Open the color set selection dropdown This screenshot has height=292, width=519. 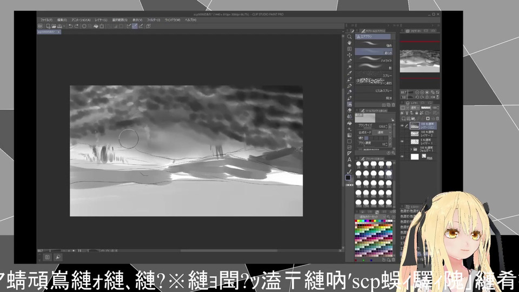point(371,216)
